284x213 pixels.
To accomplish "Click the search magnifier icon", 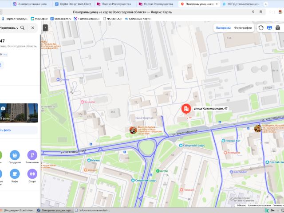I will click(23, 28).
